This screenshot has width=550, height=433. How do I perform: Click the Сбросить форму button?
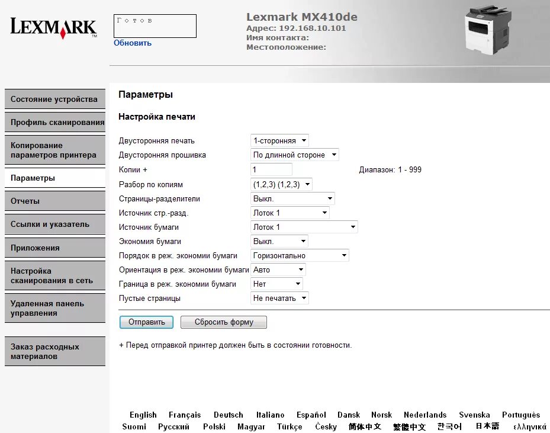click(x=224, y=322)
